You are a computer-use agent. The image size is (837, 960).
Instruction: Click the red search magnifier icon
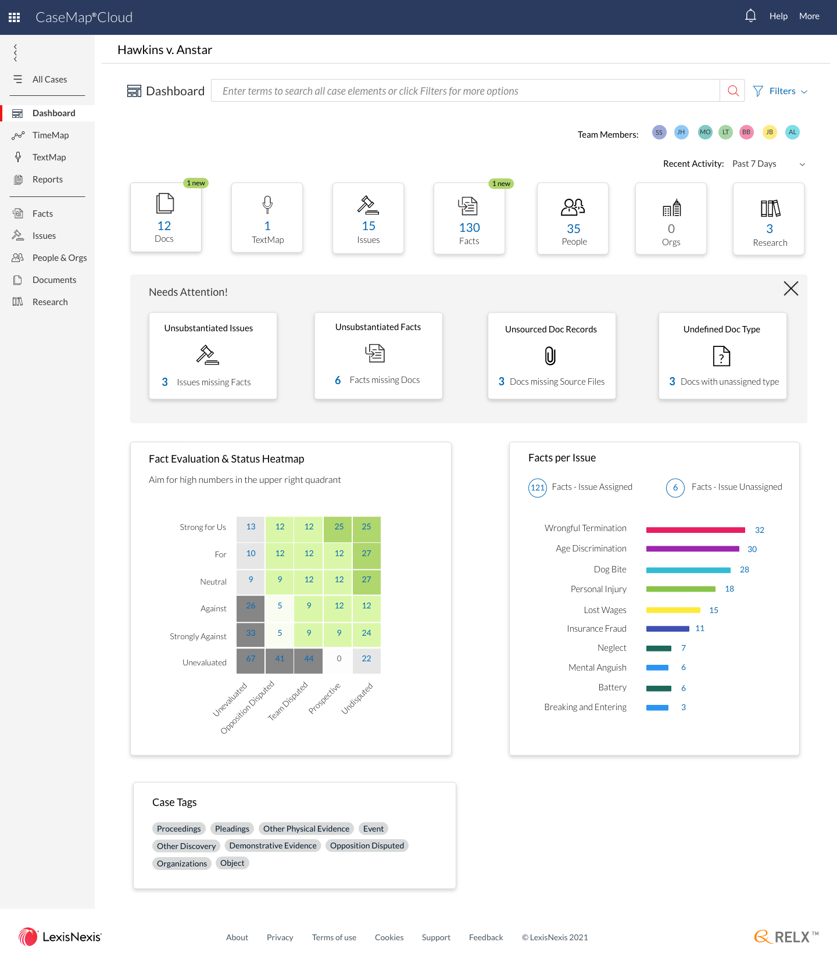[x=733, y=91]
